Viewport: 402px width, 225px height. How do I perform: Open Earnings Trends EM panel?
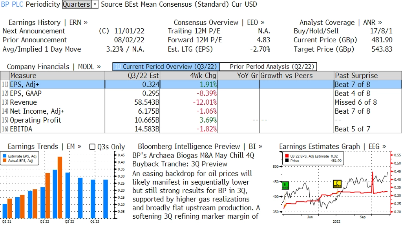tap(44, 146)
